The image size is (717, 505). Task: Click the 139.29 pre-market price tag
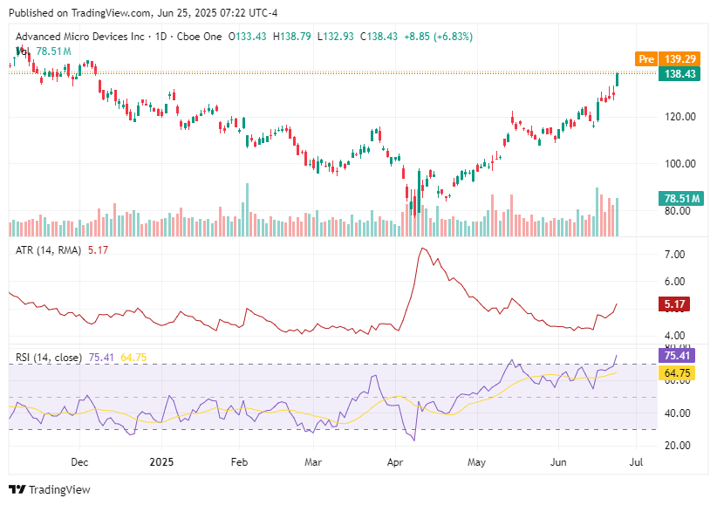679,59
